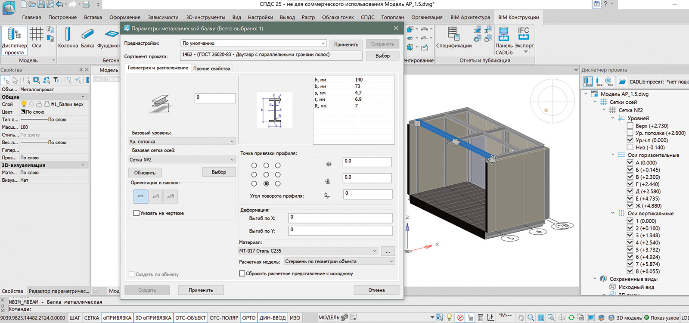Click the filter icon in Свойства panel
Image resolution: width=689 pixels, height=323 pixels.
[x=56, y=80]
